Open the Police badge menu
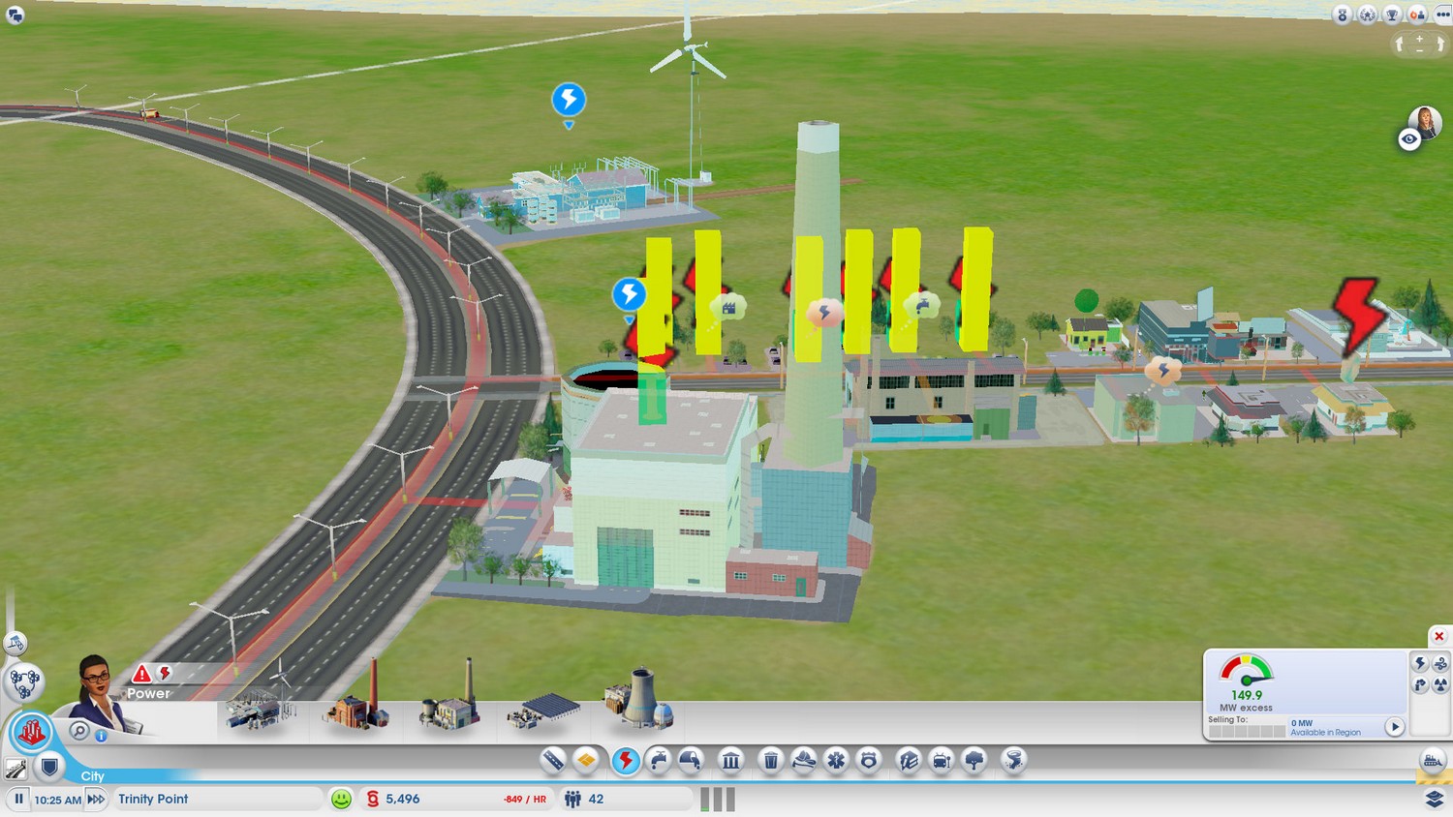Image resolution: width=1453 pixels, height=817 pixels. point(869,761)
